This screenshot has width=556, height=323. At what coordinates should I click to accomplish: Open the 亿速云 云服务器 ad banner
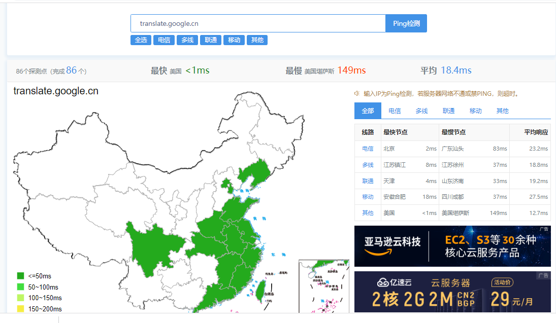[x=452, y=292]
